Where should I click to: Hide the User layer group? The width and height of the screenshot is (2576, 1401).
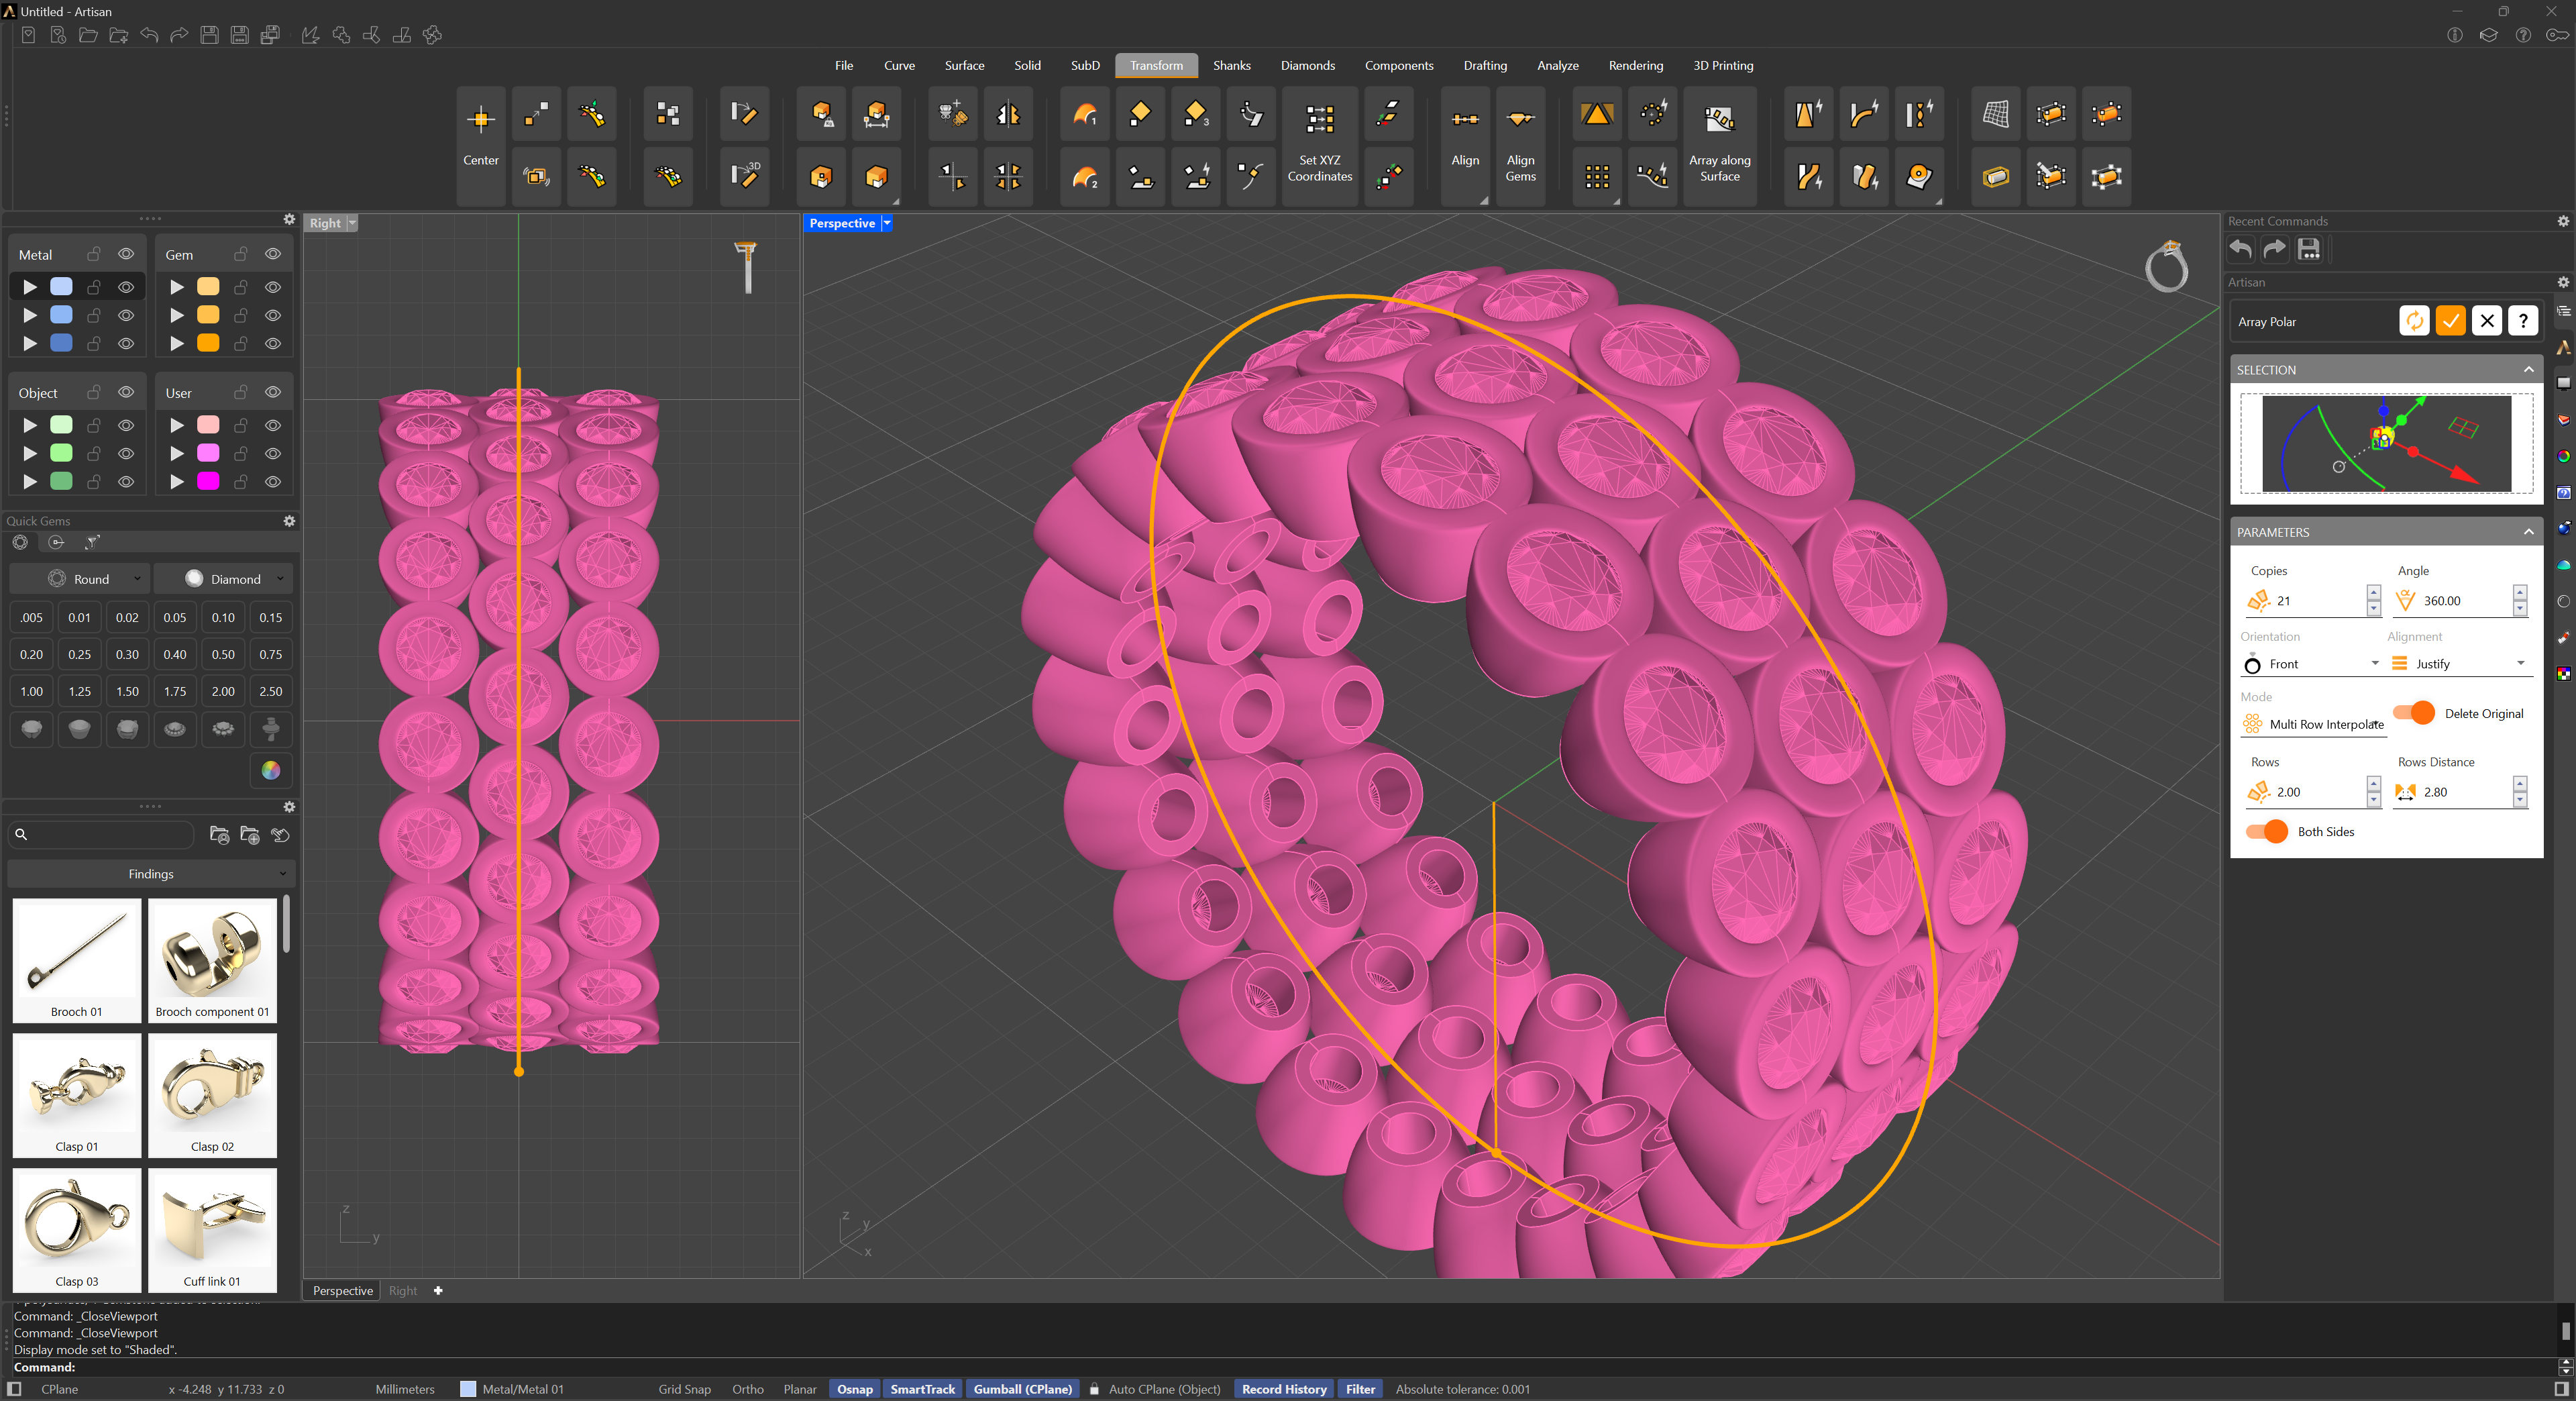tap(273, 392)
